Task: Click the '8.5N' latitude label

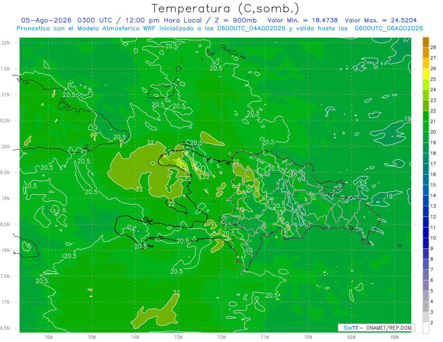Action: tap(5, 224)
